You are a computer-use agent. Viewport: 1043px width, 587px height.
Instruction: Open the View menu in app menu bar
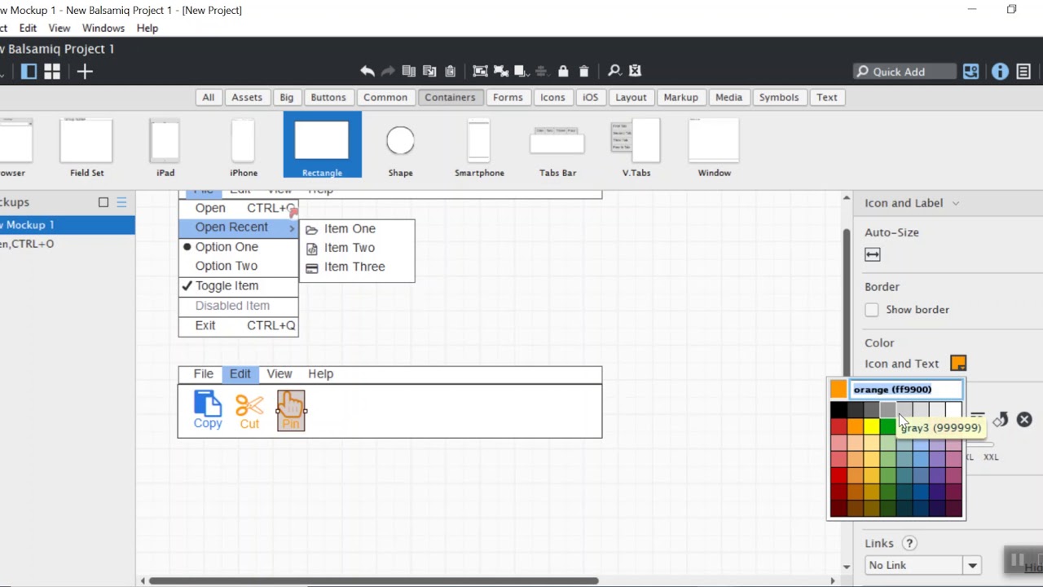[59, 28]
